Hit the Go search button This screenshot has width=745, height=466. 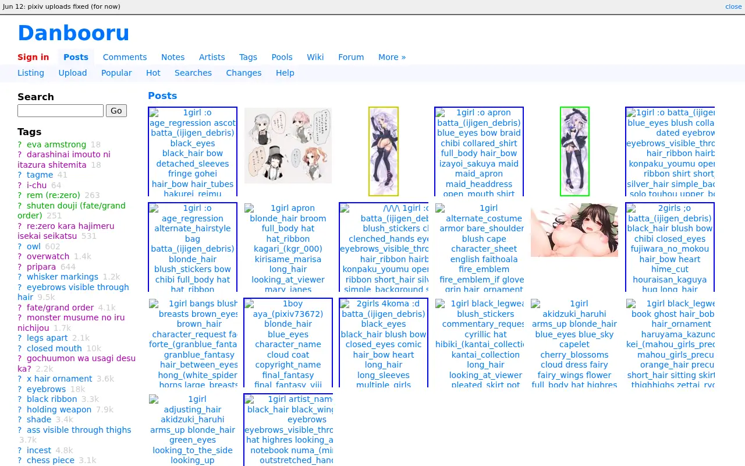point(116,111)
